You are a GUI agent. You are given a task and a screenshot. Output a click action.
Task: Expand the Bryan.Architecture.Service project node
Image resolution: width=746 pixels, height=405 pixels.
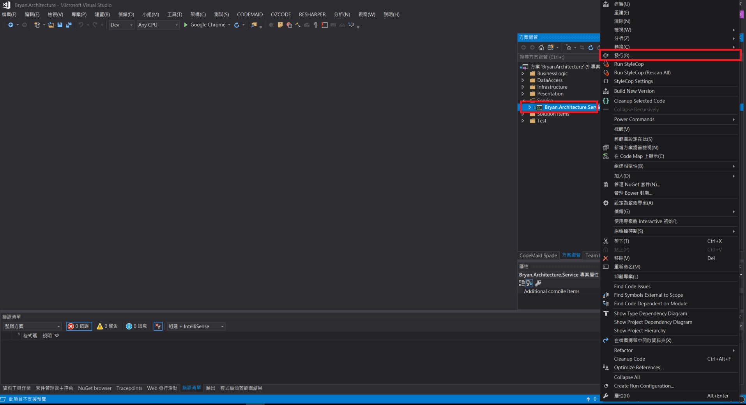(x=530, y=107)
